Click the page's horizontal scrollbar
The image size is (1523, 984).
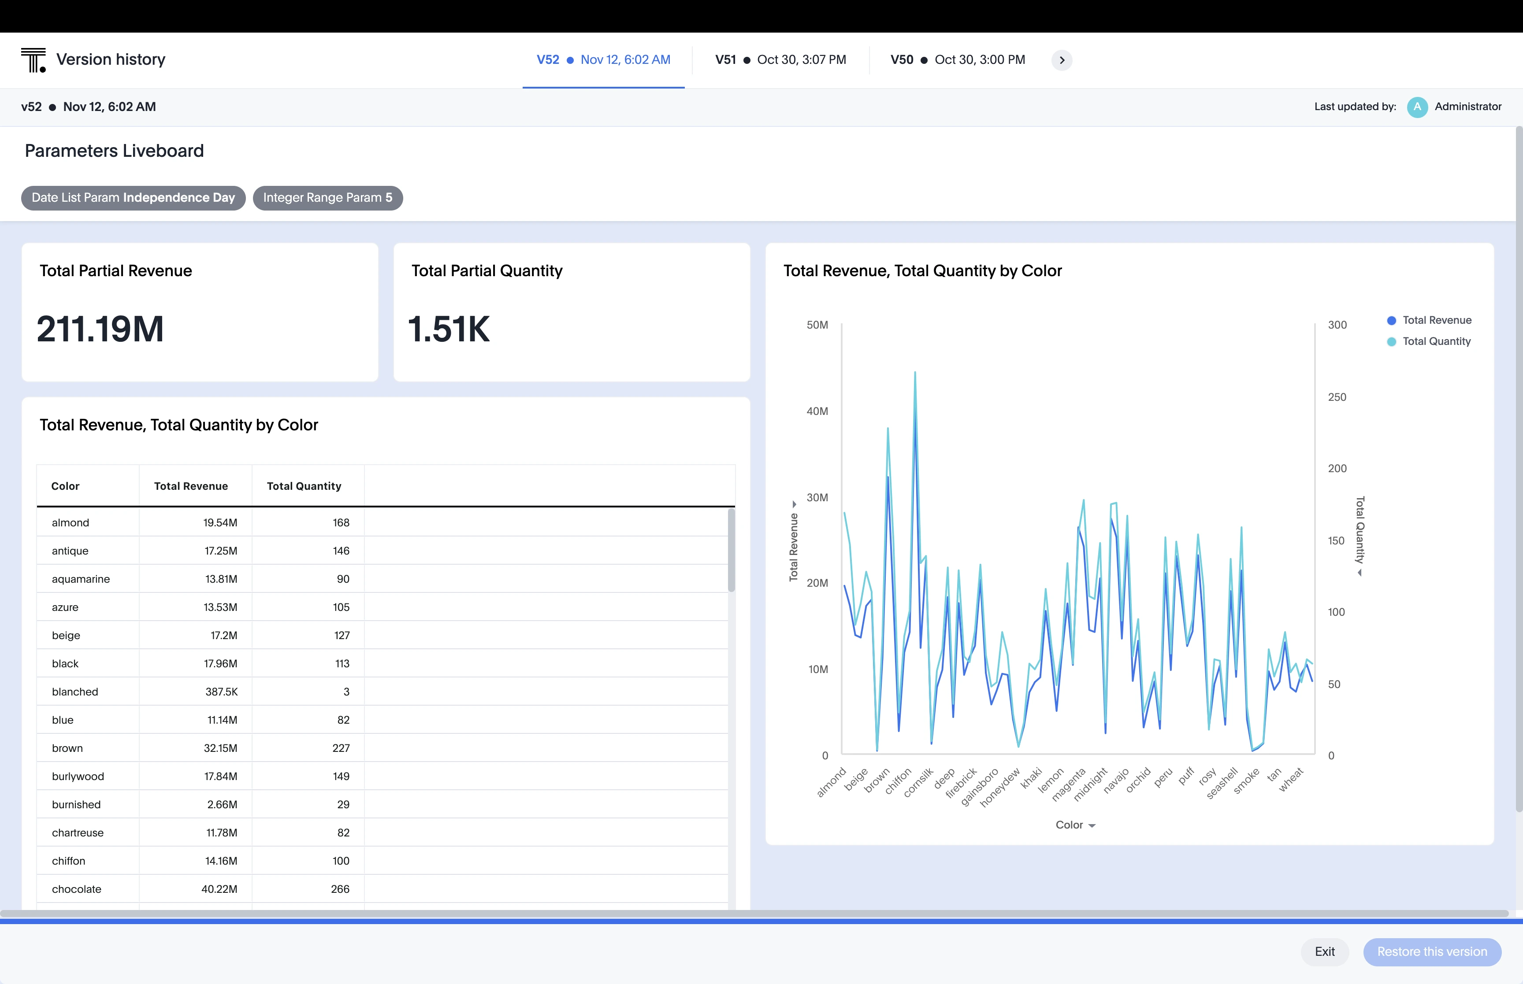(754, 913)
